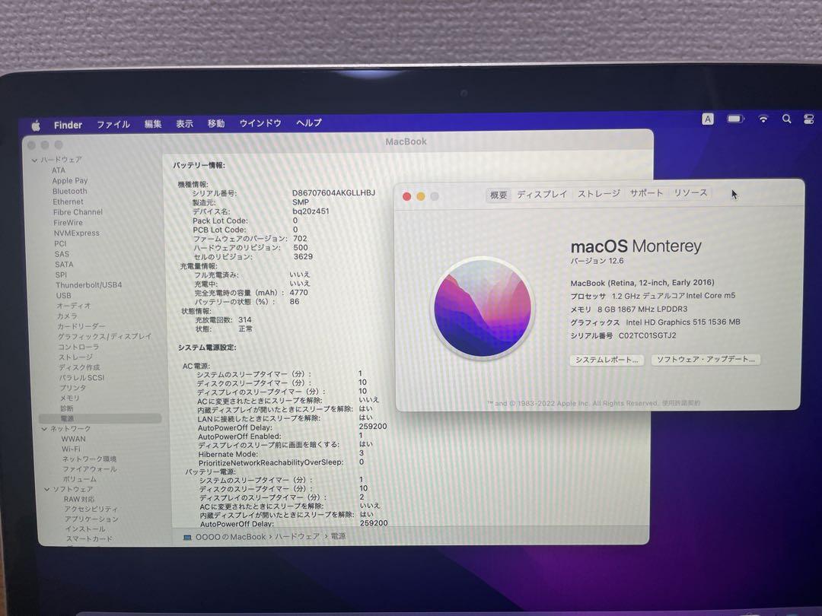Select Wi-Fi under ネットワーク
The width and height of the screenshot is (822, 616).
click(x=71, y=449)
